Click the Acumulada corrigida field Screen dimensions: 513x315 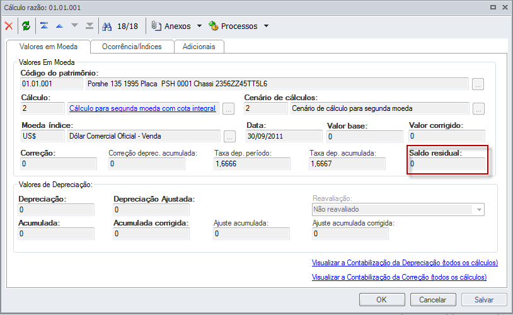151,234
